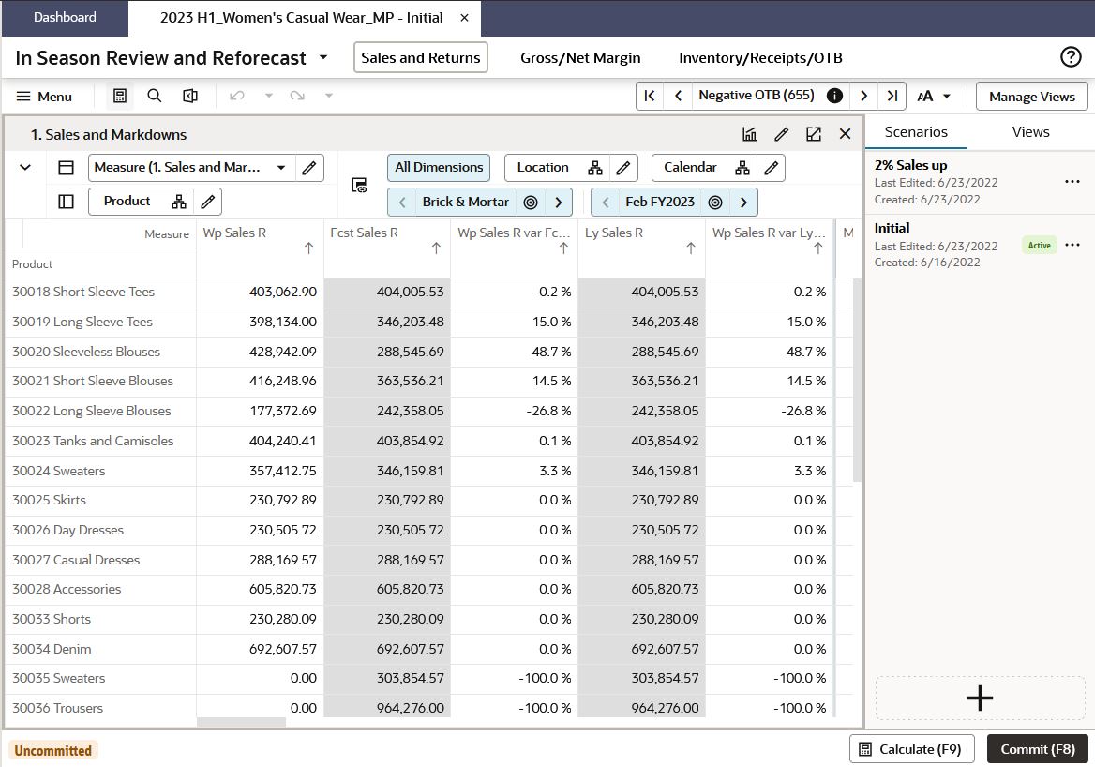Edit the Product dimension with pencil icon
The image size is (1095, 767).
207,202
